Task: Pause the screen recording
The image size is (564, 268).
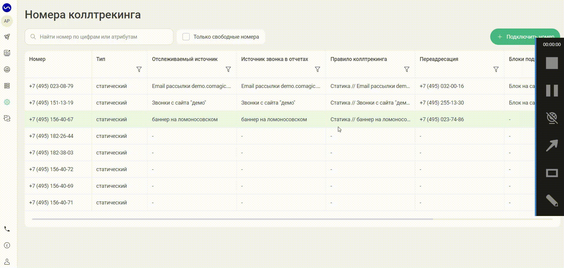Action: [x=552, y=90]
